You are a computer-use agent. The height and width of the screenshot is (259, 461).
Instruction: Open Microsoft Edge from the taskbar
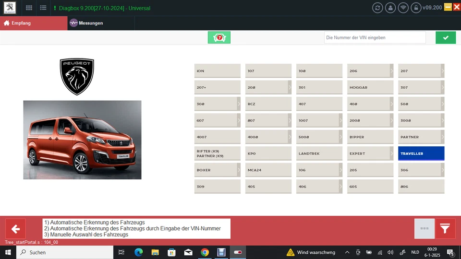138,252
